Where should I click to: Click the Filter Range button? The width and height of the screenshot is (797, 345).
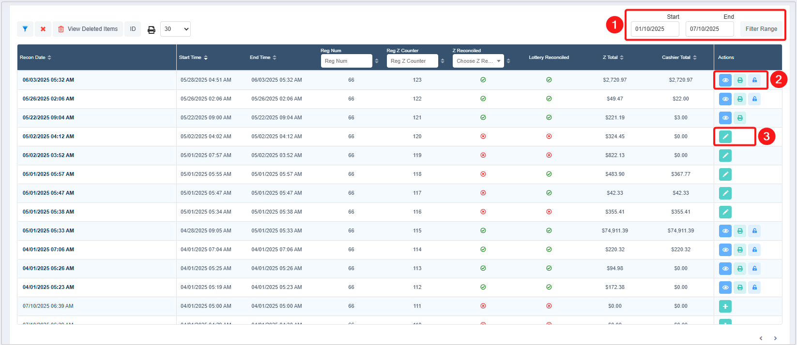point(761,29)
